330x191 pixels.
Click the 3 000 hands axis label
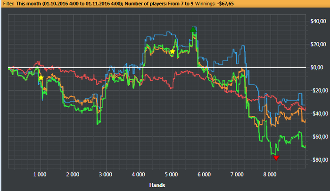tap(106, 175)
